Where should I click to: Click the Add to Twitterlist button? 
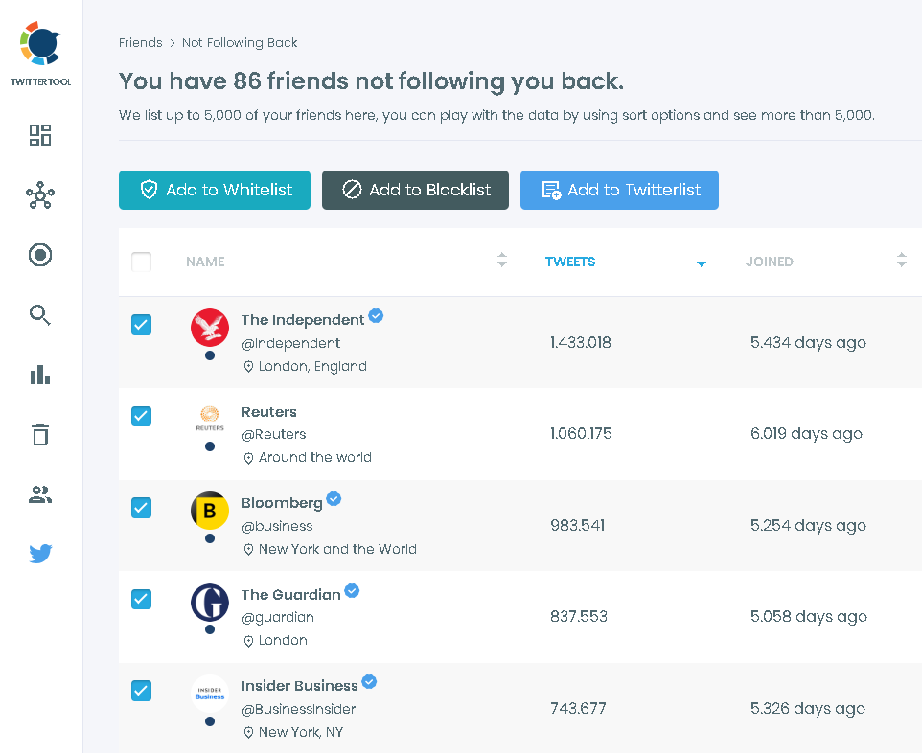(x=619, y=190)
